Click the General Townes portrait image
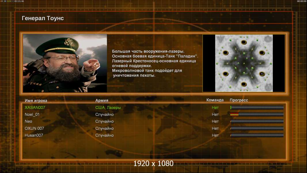Screen dimensions: 307x173 (65, 63)
